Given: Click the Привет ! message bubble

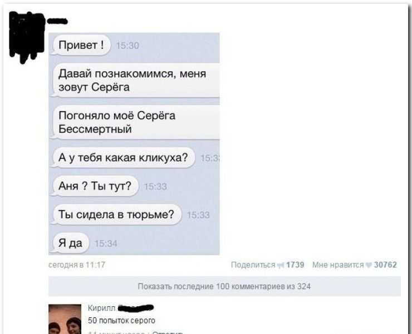Looking at the screenshot, I should 81,45.
